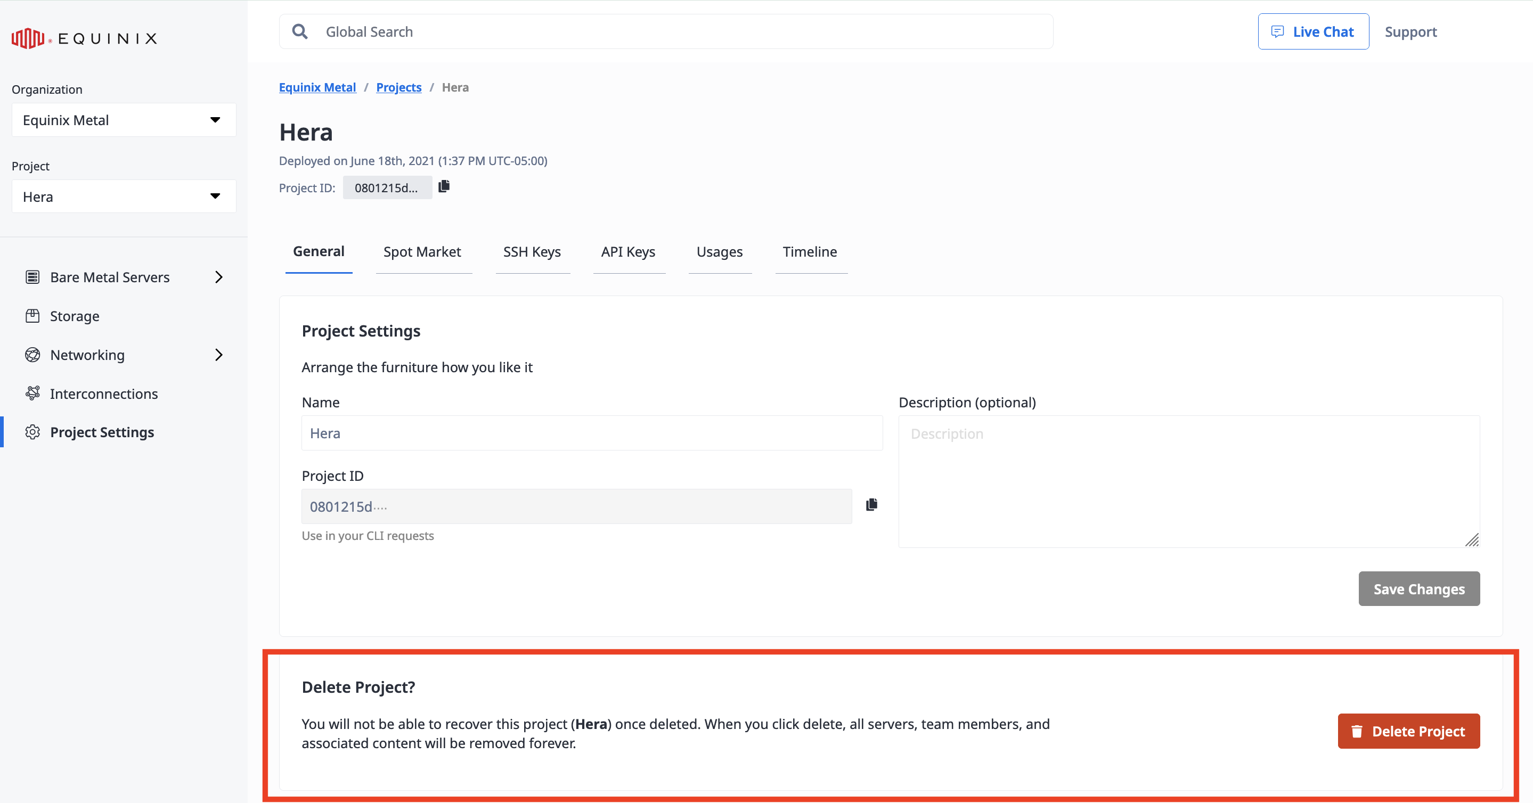The image size is (1533, 803).
Task: Expand the Bare Metal Servers submenu chevron
Action: (x=218, y=277)
